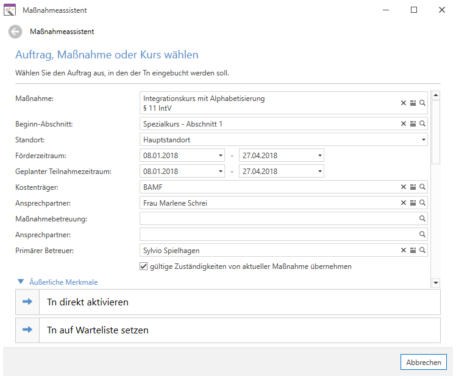456x379 pixels.
Task: Open Förderzeitraum end date 27.04.2018 dropdown
Action: point(320,156)
